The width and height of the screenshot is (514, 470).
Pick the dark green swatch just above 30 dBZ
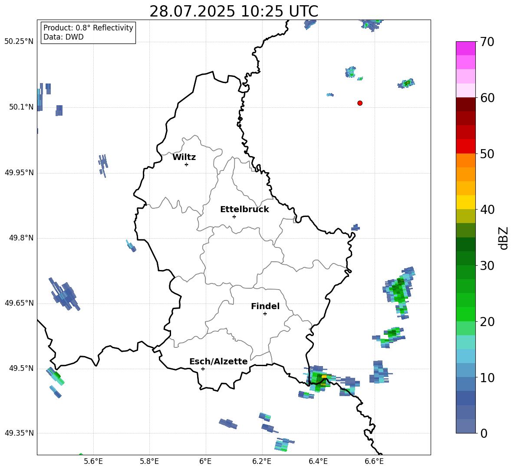tap(466, 258)
